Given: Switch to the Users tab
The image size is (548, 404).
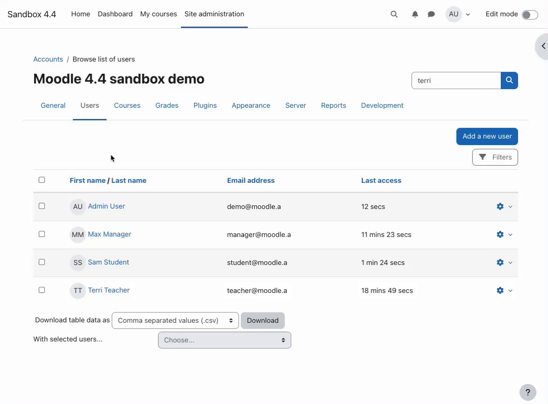Looking at the screenshot, I should point(90,105).
